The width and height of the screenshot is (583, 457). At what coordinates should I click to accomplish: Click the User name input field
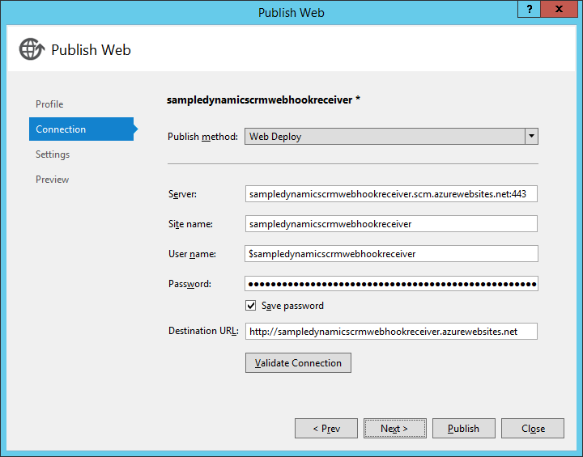(391, 254)
